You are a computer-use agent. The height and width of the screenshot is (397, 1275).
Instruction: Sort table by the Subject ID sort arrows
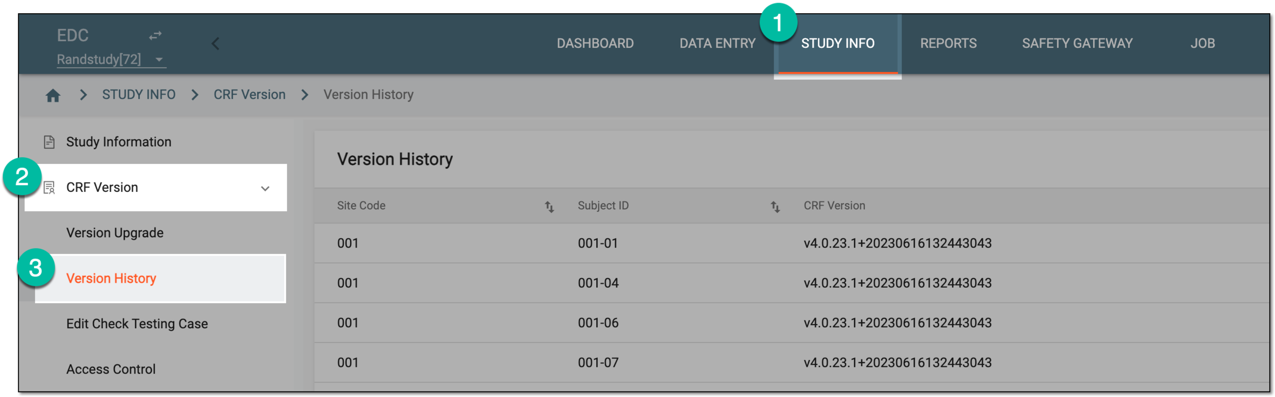point(775,207)
